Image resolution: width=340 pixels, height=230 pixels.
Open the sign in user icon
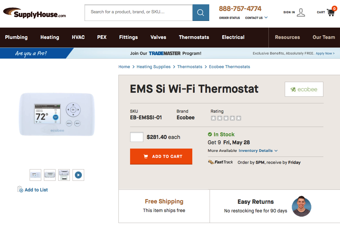301,12
